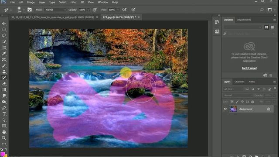Select the Patch healing tool
The image size is (279, 157).
click(x=4, y=59)
